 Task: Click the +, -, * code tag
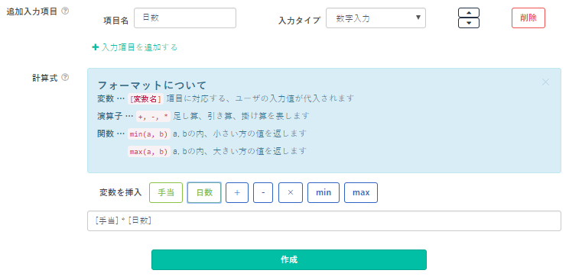[x=153, y=116]
